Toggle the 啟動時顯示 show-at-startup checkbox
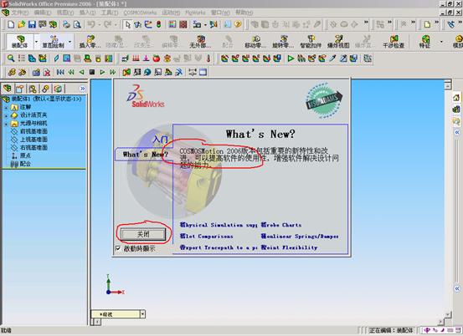Image resolution: width=463 pixels, height=336 pixels. 118,248
